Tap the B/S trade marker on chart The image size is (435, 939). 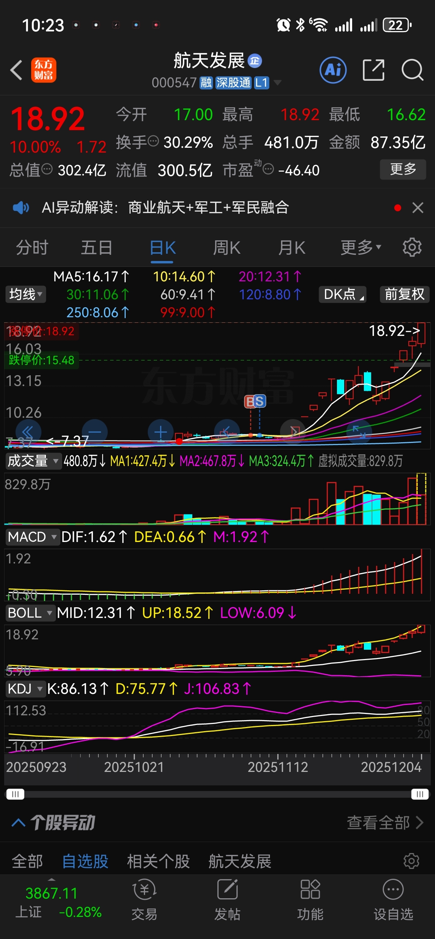[255, 401]
